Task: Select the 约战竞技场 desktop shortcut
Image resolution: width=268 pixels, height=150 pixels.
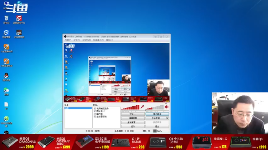Action: 19,34
